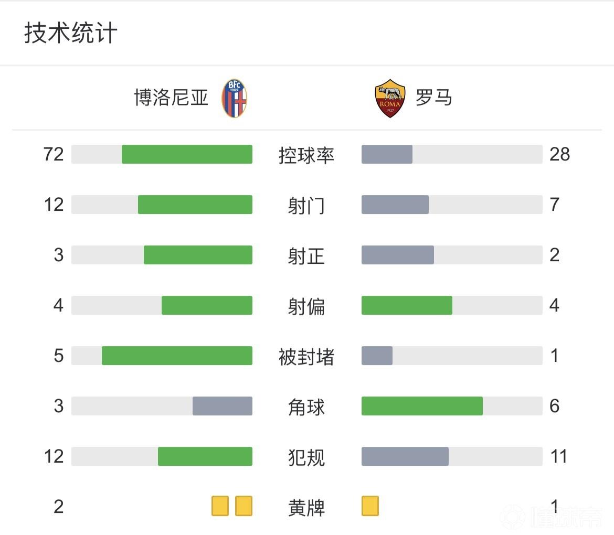Screen dimensions: 614x535
Task: Click Bologna's green shots bar
Action: coord(195,205)
